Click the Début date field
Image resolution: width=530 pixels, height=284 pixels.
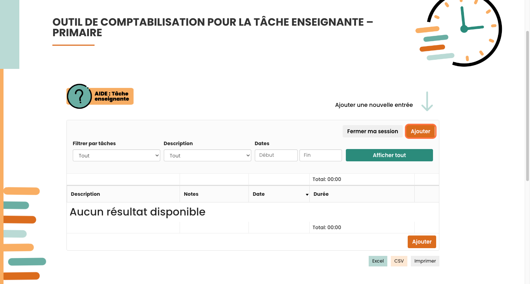point(276,155)
